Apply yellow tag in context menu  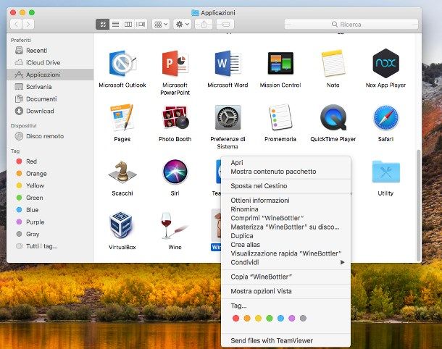[x=258, y=319]
